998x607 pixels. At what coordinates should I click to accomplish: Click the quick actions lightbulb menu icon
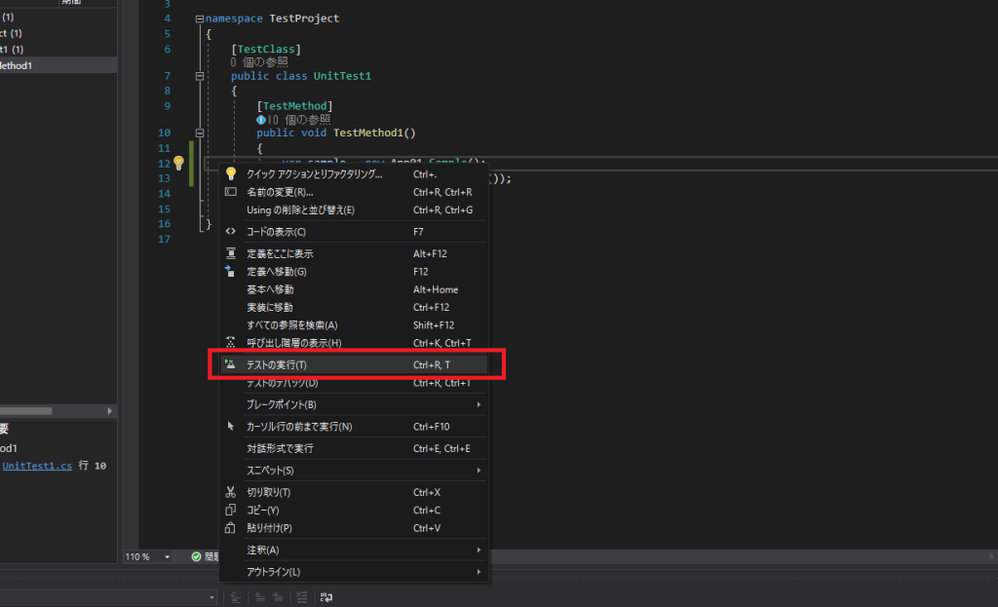coord(231,174)
